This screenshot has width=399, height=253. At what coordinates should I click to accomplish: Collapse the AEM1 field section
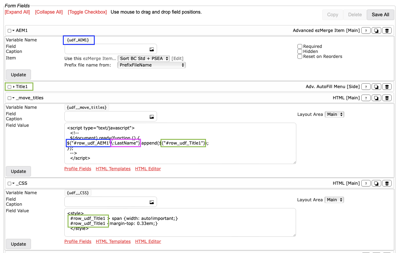(x=14, y=31)
